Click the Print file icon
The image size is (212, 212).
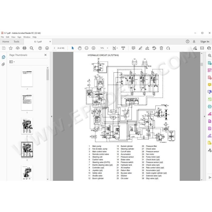click(x=25, y=48)
